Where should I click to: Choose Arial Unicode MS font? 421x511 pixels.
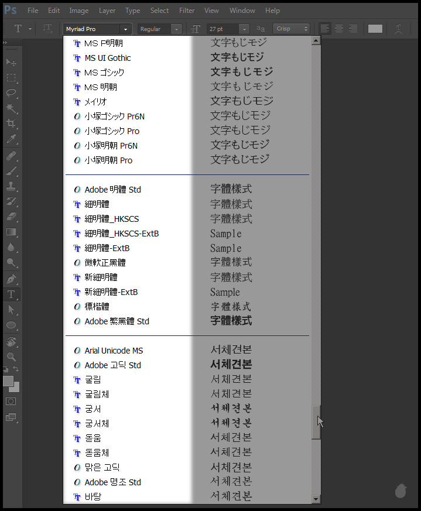click(114, 351)
